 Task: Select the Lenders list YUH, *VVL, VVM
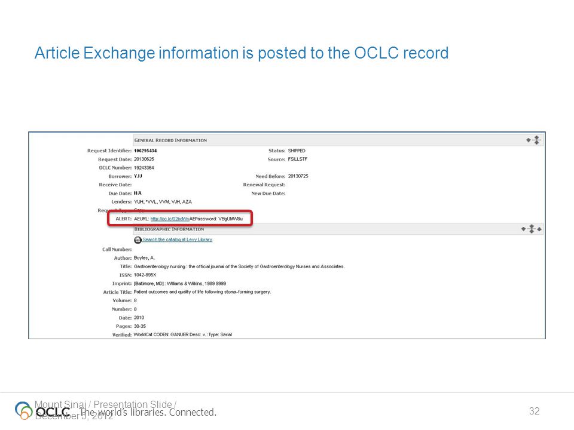tap(163, 202)
